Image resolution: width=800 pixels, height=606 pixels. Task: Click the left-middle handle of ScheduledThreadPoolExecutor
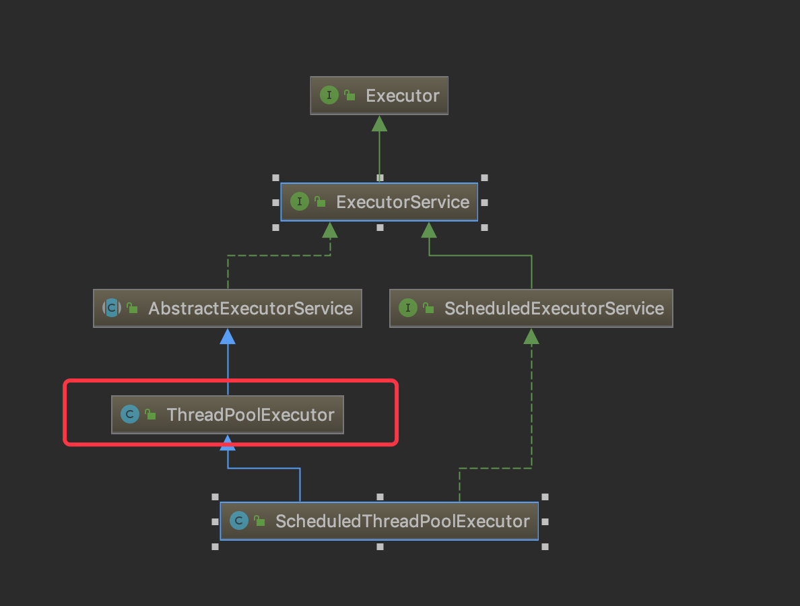pyautogui.click(x=215, y=522)
